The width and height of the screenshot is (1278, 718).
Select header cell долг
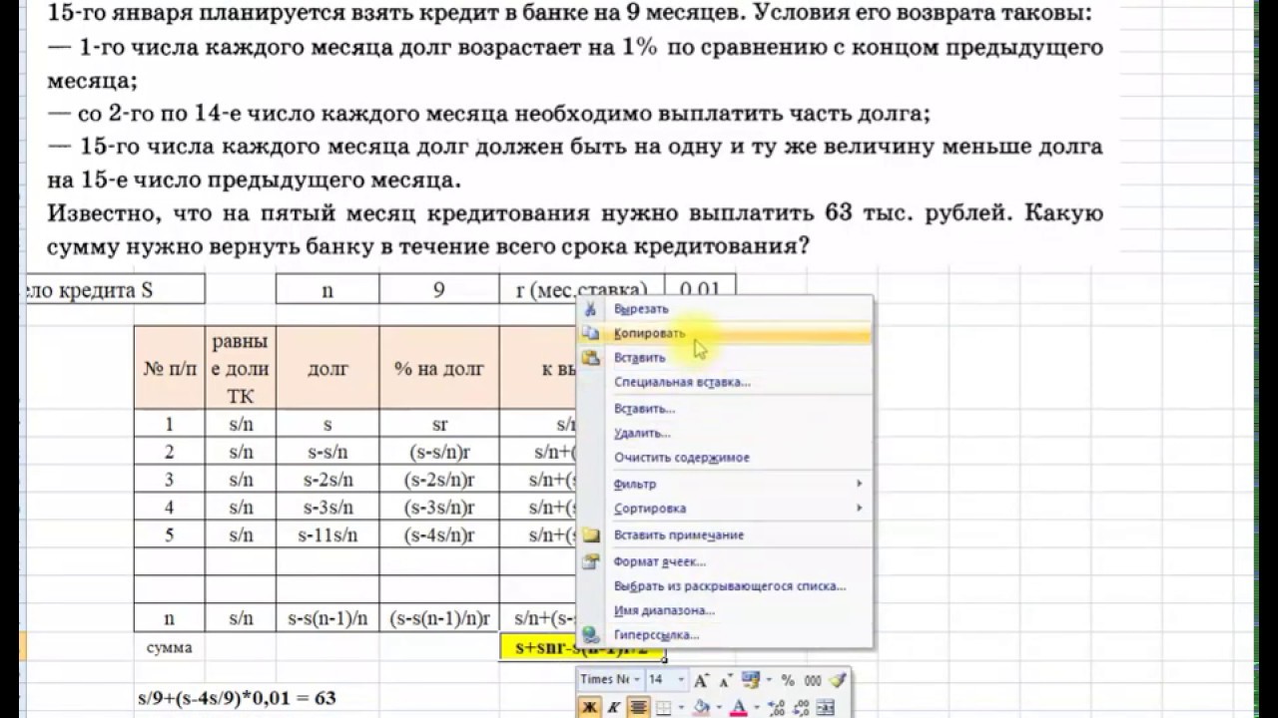327,368
